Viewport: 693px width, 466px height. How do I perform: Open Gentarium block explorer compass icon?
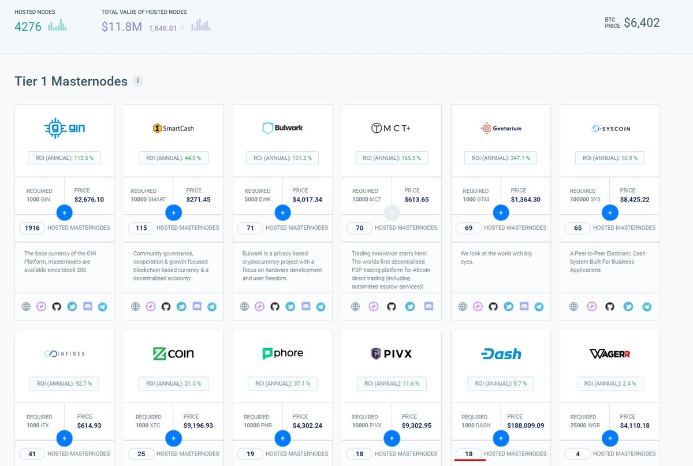point(478,307)
